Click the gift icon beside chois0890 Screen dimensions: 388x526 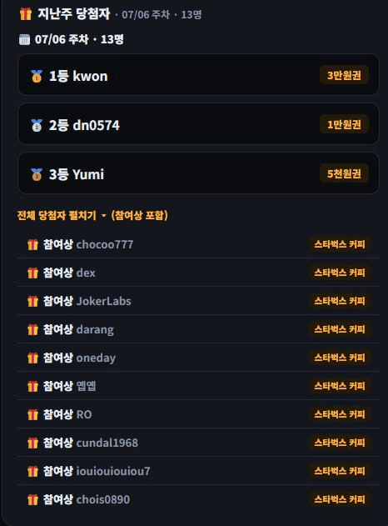point(32,500)
